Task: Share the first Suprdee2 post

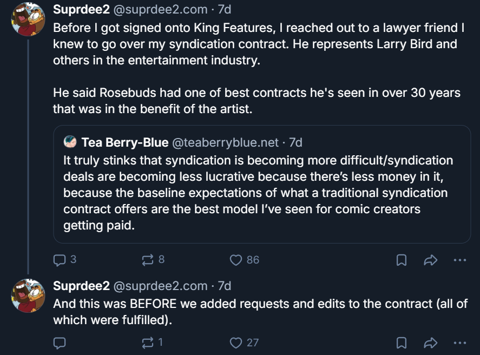Action: [x=430, y=260]
